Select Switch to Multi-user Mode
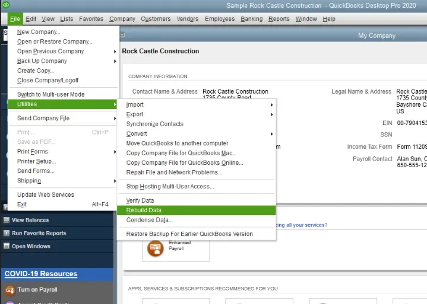Screen dimensions: 427x304 [64, 94]
